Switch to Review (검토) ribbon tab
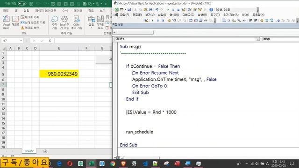This screenshot has width=299, height=168. 91,11
